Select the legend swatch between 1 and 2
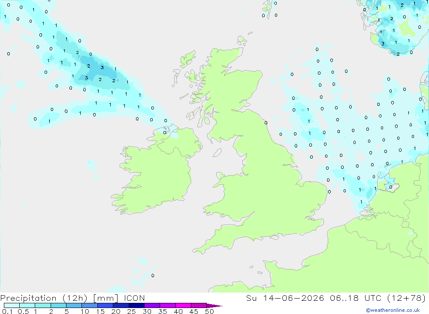 (43, 305)
